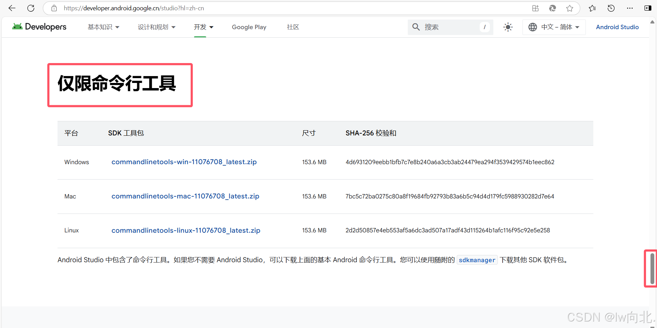Open the Android Developers logo home link
The height and width of the screenshot is (328, 657).
pos(39,27)
